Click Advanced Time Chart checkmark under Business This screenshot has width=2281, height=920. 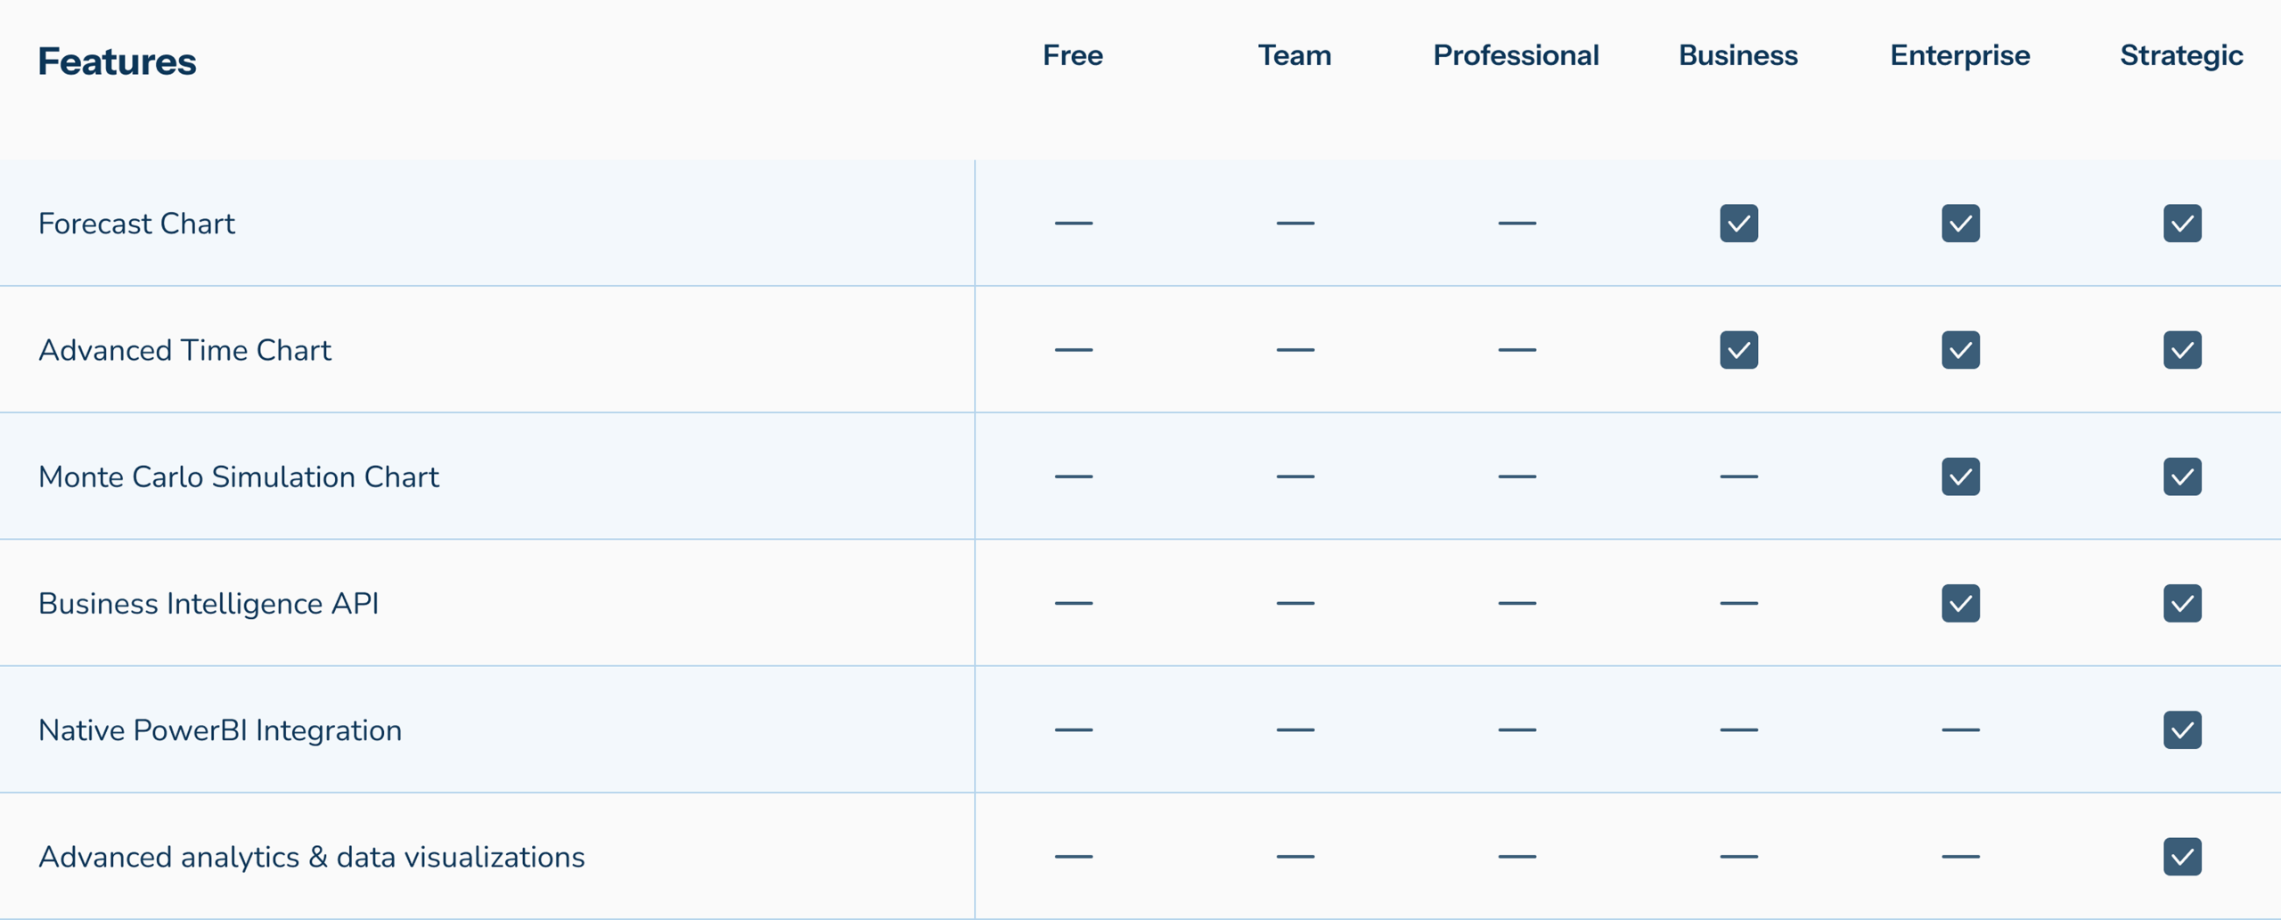click(x=1738, y=350)
